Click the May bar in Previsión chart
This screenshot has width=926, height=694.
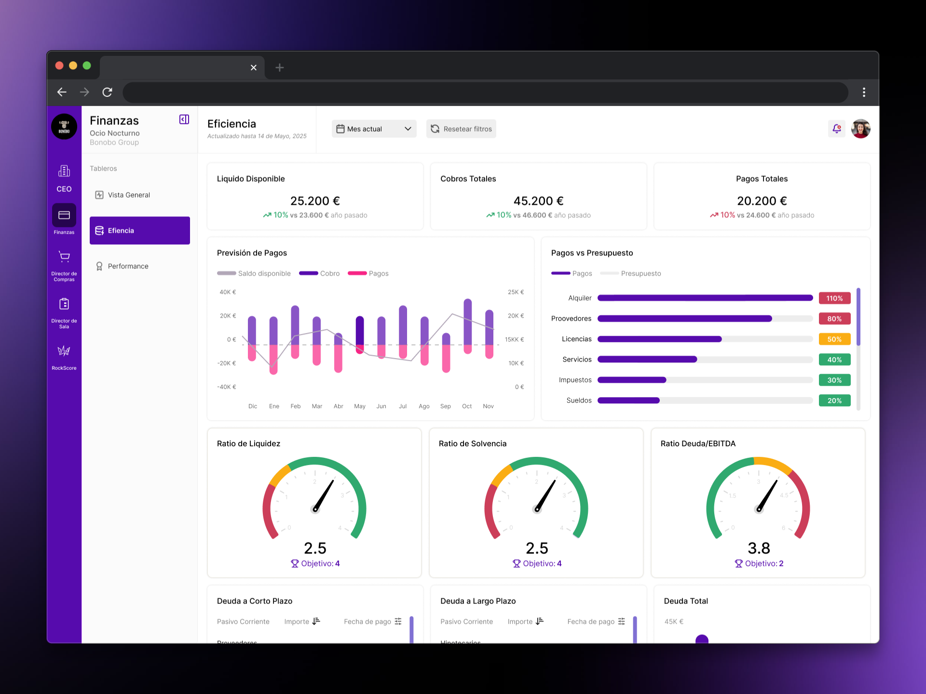(x=360, y=335)
